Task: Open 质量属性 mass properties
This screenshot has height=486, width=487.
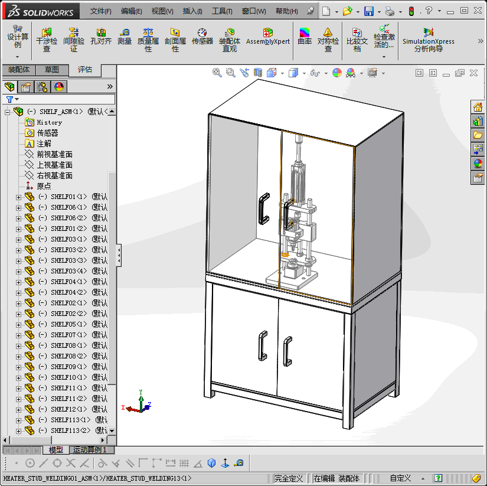Action: pyautogui.click(x=148, y=40)
